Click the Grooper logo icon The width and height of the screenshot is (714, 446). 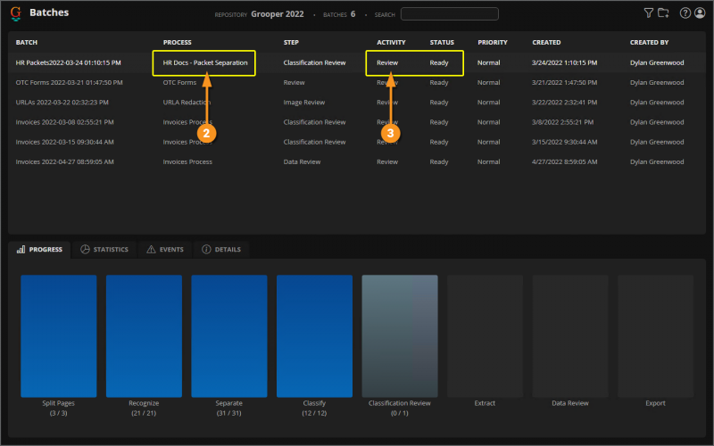pyautogui.click(x=15, y=13)
